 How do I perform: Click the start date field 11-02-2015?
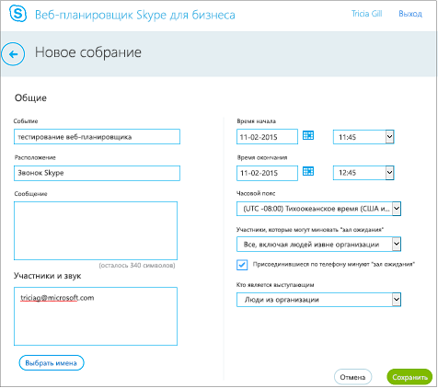tap(267, 137)
